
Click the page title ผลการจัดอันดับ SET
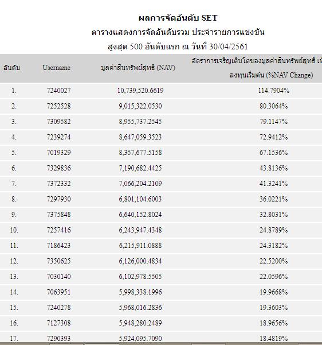coord(178,18)
